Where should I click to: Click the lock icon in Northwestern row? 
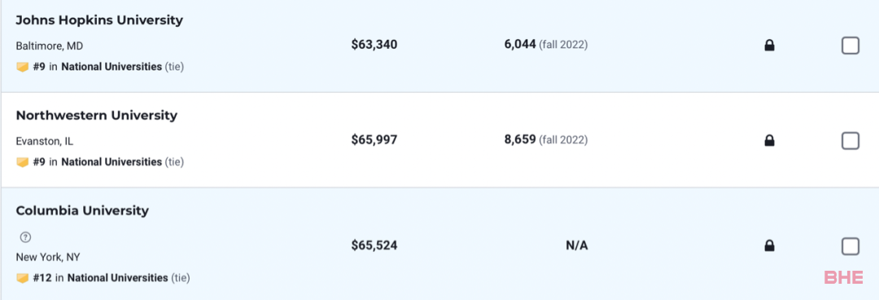pyautogui.click(x=769, y=141)
